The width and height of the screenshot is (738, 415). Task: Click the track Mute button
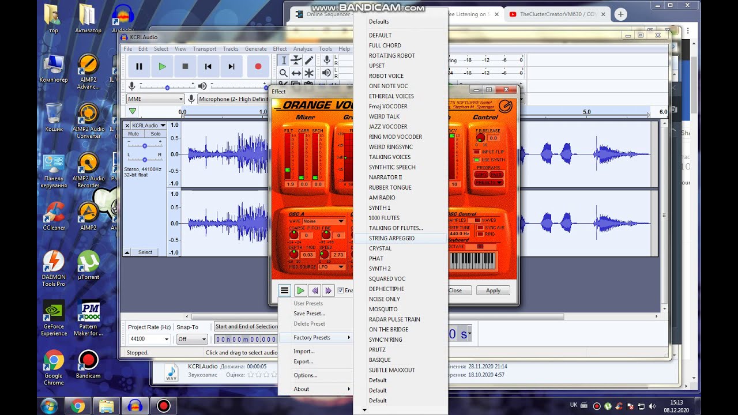(x=134, y=134)
